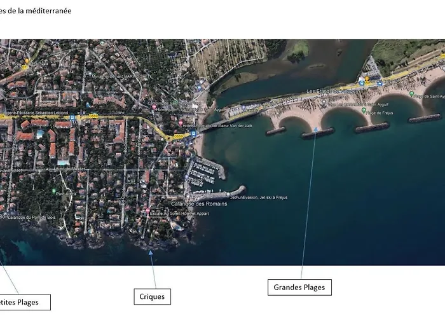The width and height of the screenshot is (445, 318).
Task: Click the green Plage de Fréjus pin
Action: tap(364, 110)
